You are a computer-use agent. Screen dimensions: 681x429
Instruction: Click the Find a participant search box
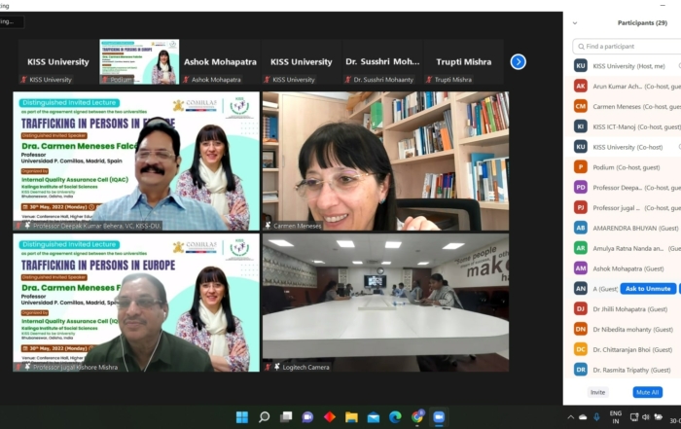point(627,46)
